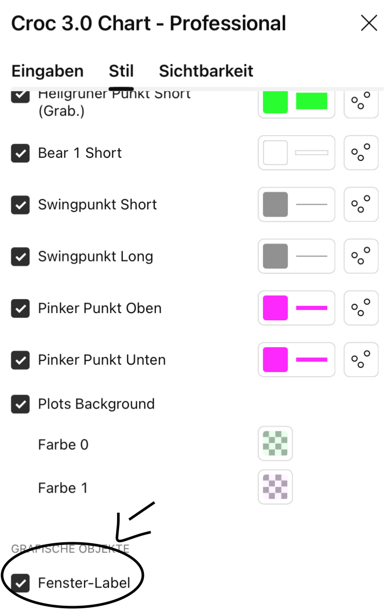
Task: Switch to the Sichtbarkeit tab
Action: click(x=206, y=71)
